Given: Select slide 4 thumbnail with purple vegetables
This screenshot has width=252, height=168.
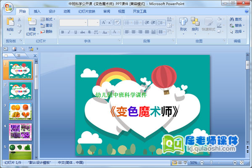Looking at the screenshot, I should coord(20,132).
